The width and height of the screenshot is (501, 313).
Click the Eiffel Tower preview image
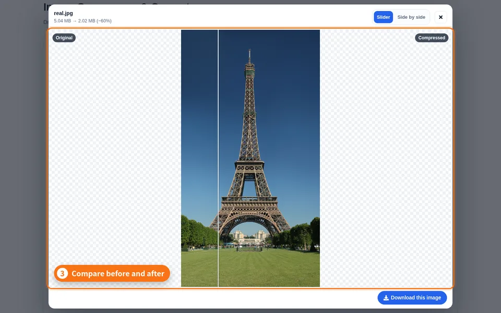250,159
